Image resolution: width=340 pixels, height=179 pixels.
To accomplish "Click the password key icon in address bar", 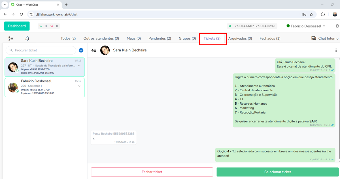I will [304, 14].
